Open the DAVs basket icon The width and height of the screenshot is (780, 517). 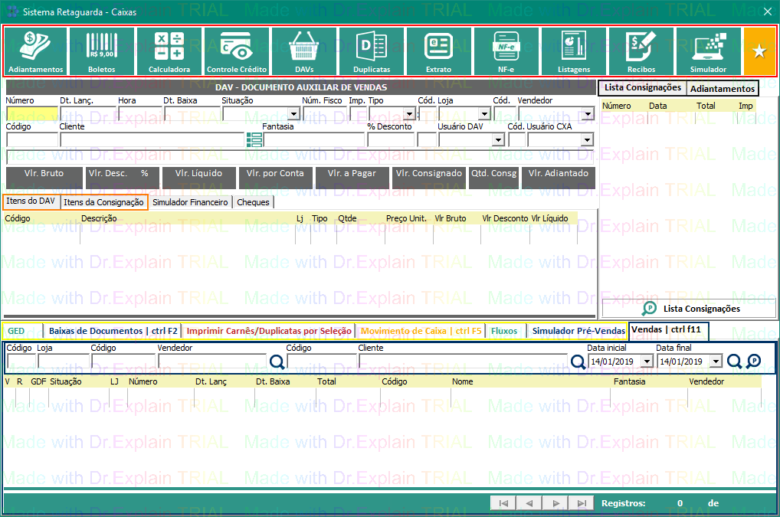coord(304,51)
